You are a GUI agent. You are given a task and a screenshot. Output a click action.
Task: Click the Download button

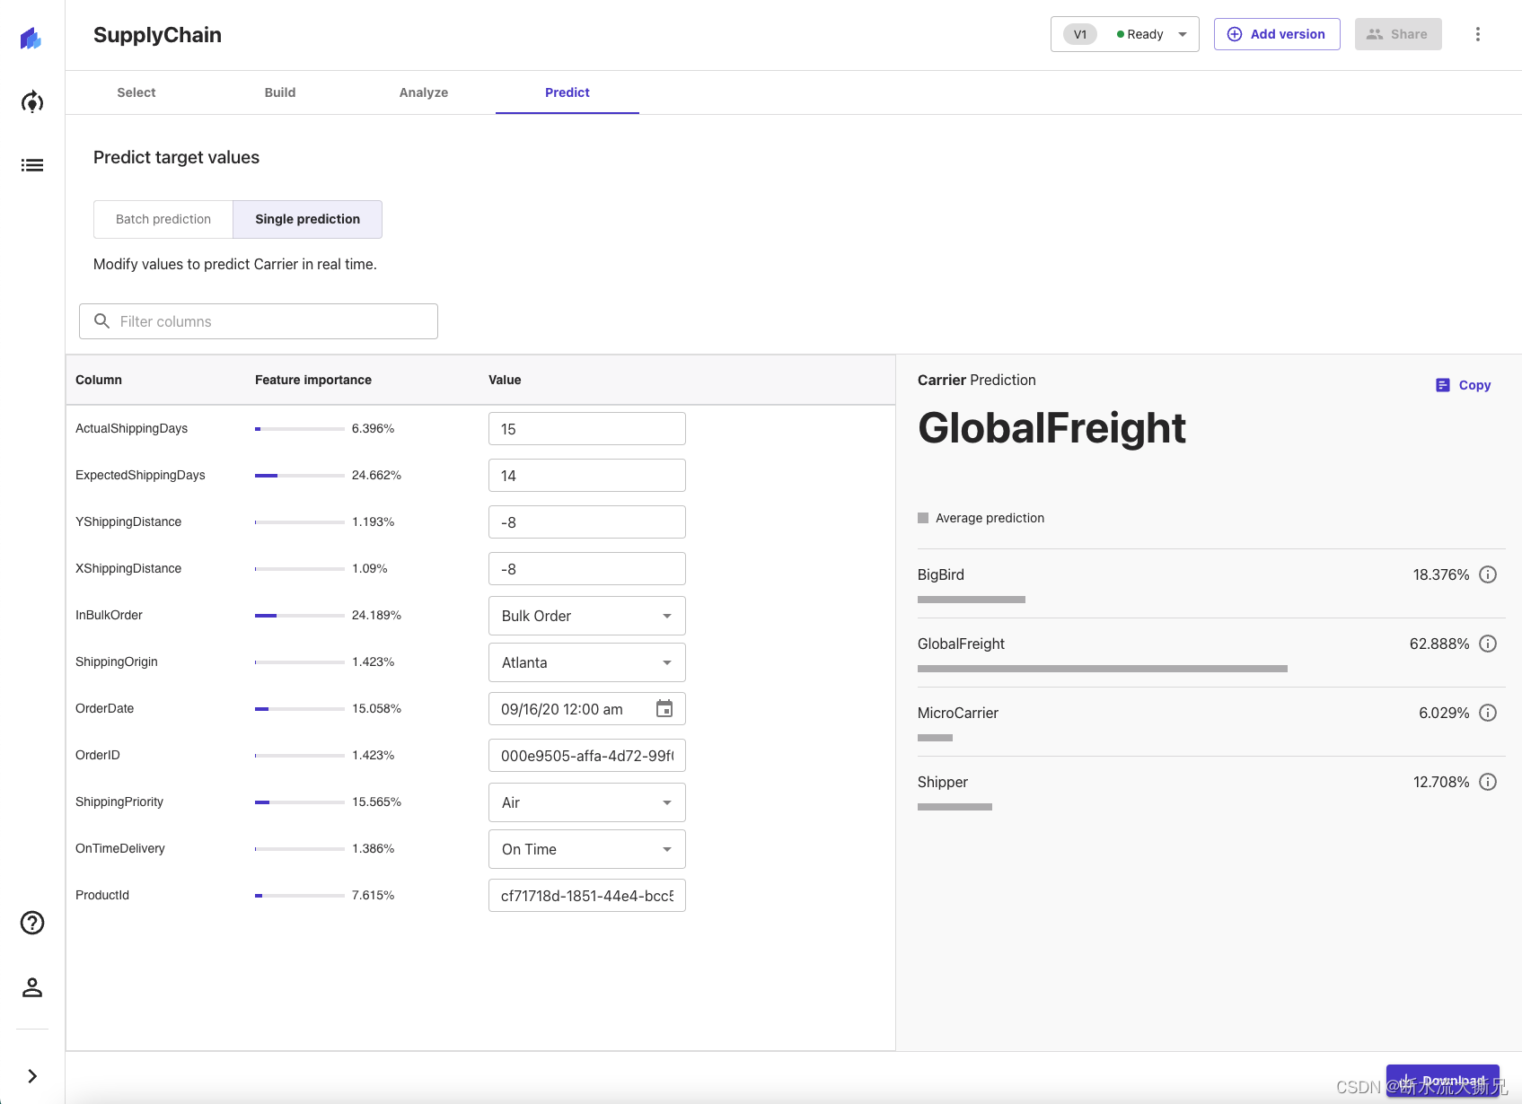(x=1443, y=1081)
